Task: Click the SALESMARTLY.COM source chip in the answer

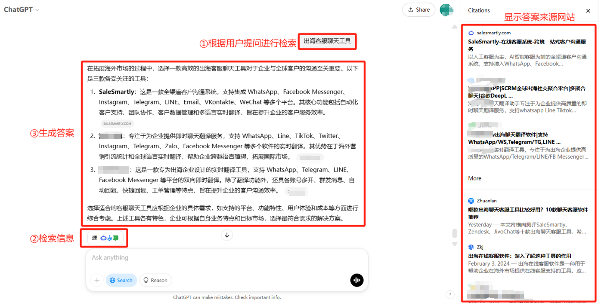Action: click(x=117, y=124)
